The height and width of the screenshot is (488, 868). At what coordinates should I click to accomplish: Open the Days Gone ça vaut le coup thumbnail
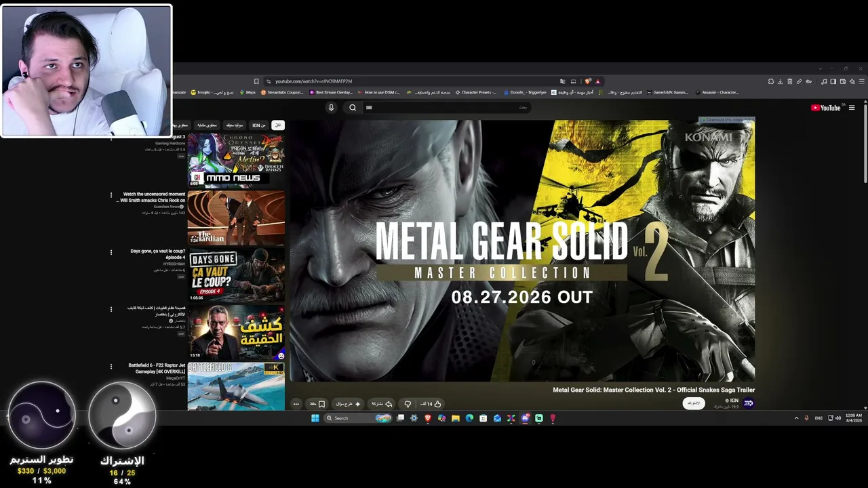tap(236, 274)
